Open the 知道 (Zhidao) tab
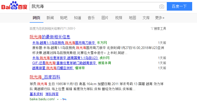Viewport: 197px width, 102px height. coord(77,18)
